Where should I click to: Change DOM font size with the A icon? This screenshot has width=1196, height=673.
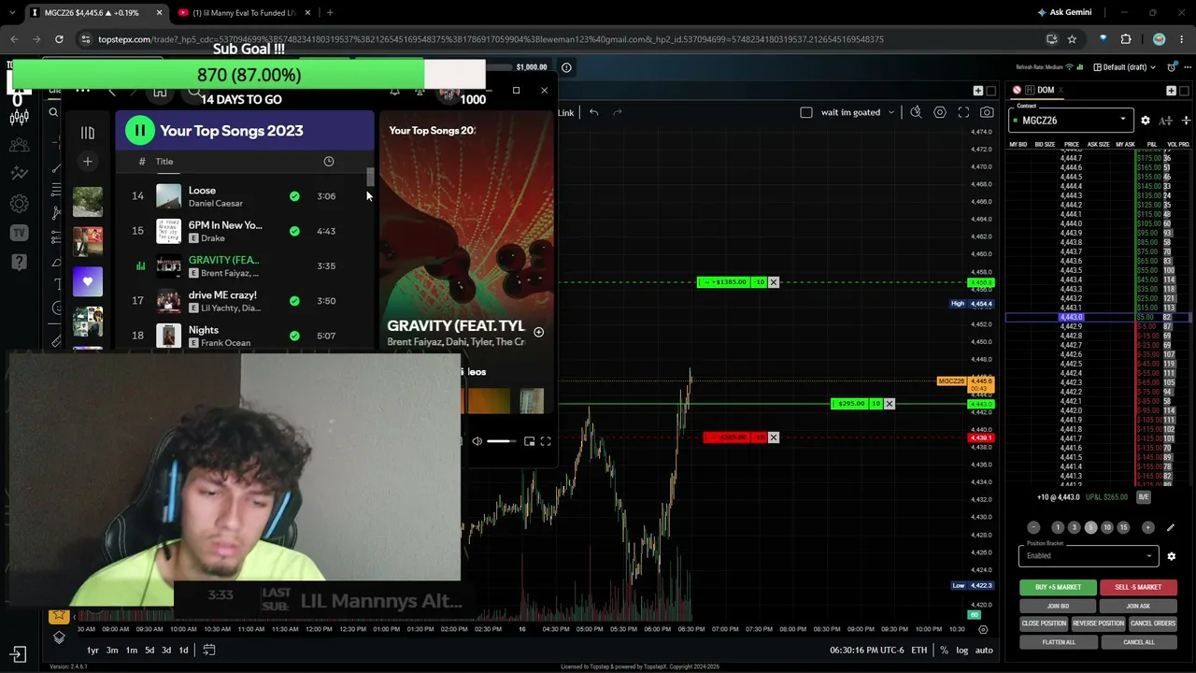tap(1165, 121)
